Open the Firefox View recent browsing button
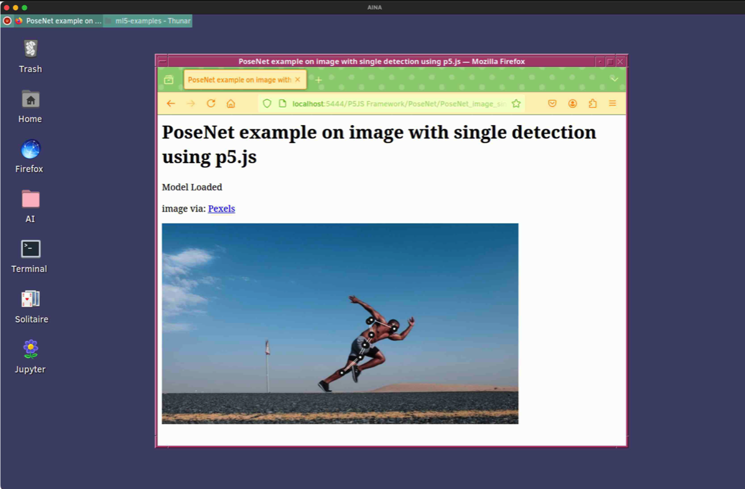745x489 pixels. coord(169,80)
